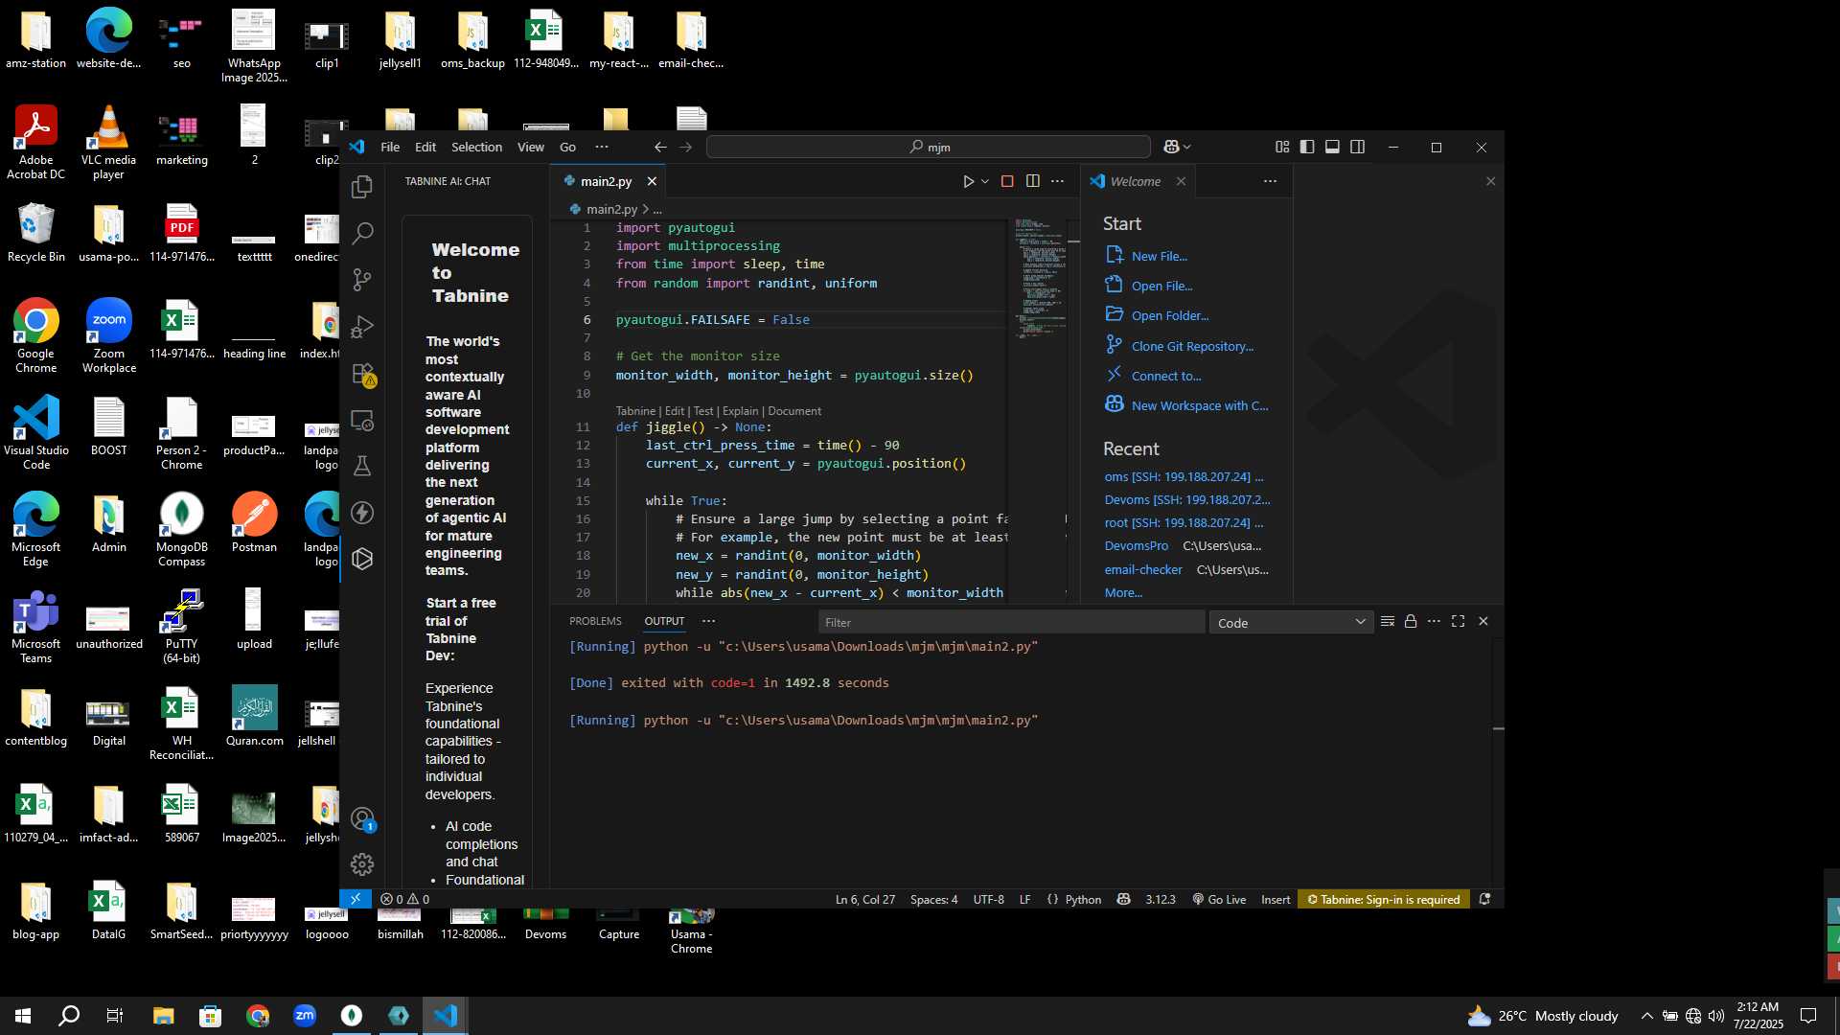Click the mjm command center search box
The width and height of the screenshot is (1840, 1035).
[x=928, y=147]
